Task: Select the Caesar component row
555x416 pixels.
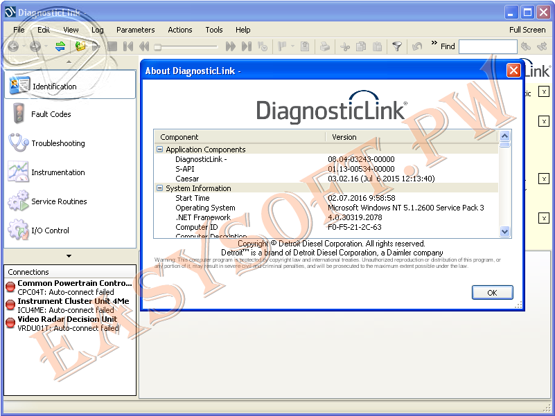Action: [x=326, y=179]
